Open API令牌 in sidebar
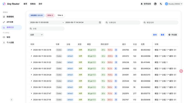Image resolution: width=184 pixels, height=103 pixels. click(11, 22)
